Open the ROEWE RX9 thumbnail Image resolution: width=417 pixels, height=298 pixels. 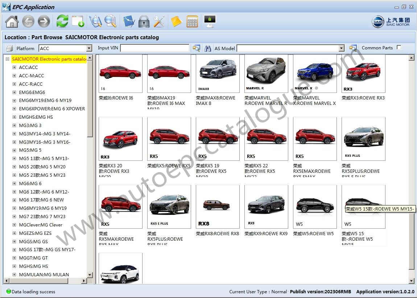(x=266, y=207)
